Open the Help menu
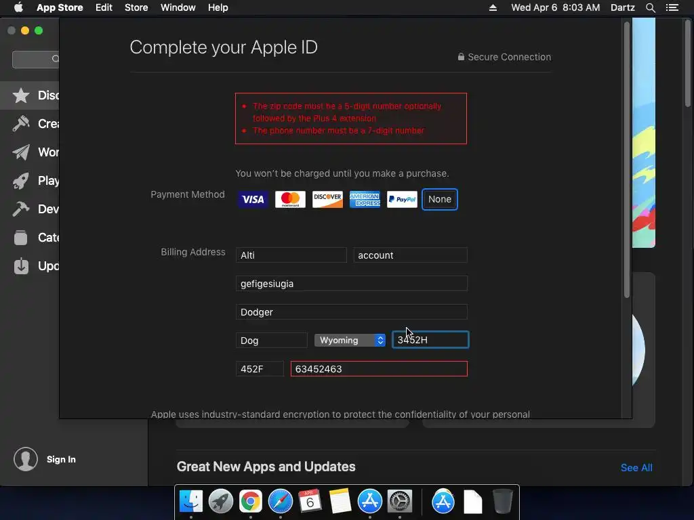 point(218,7)
